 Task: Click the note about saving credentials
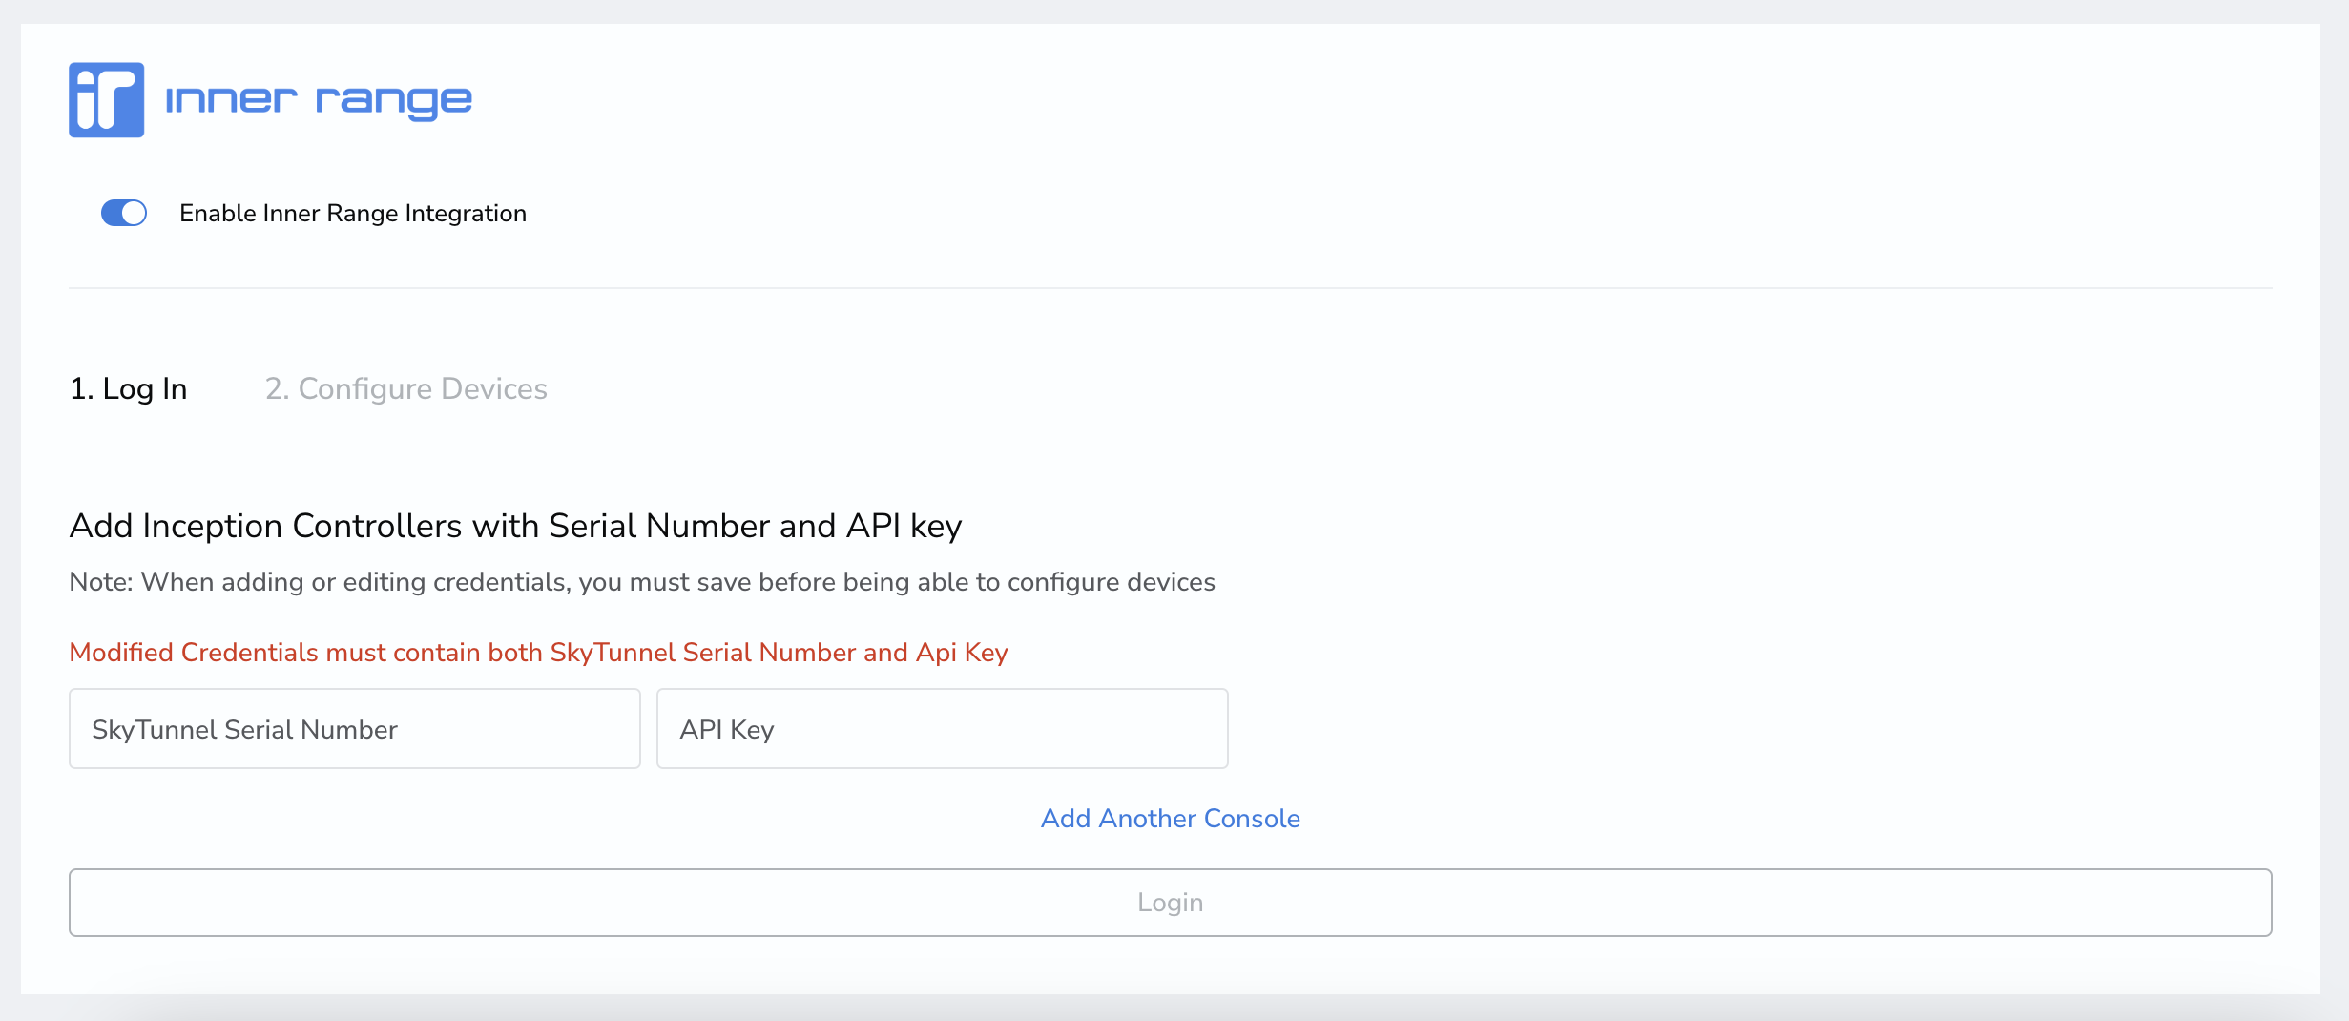(x=642, y=582)
